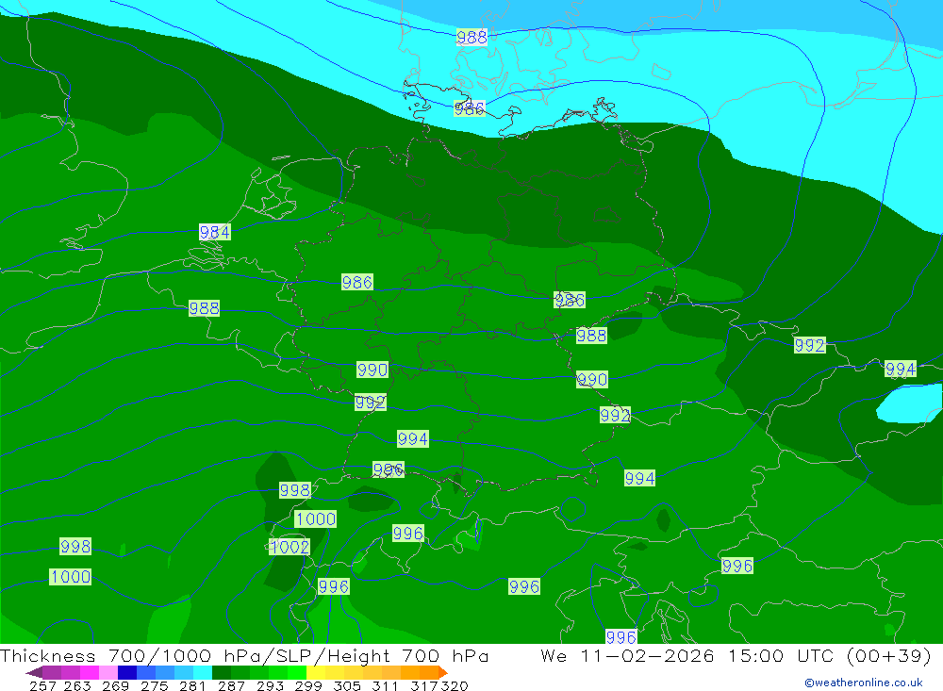Click the 998 label above the left-edge 1000

(75, 546)
